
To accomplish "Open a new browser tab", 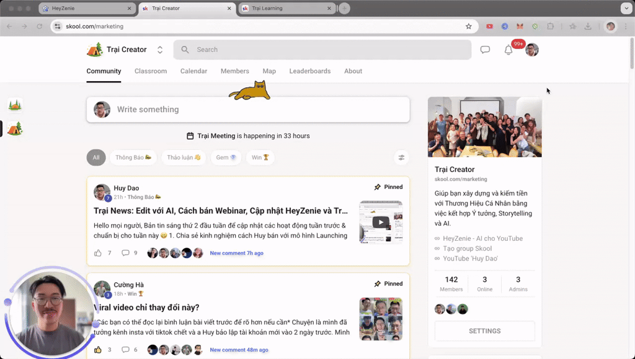I will point(344,8).
